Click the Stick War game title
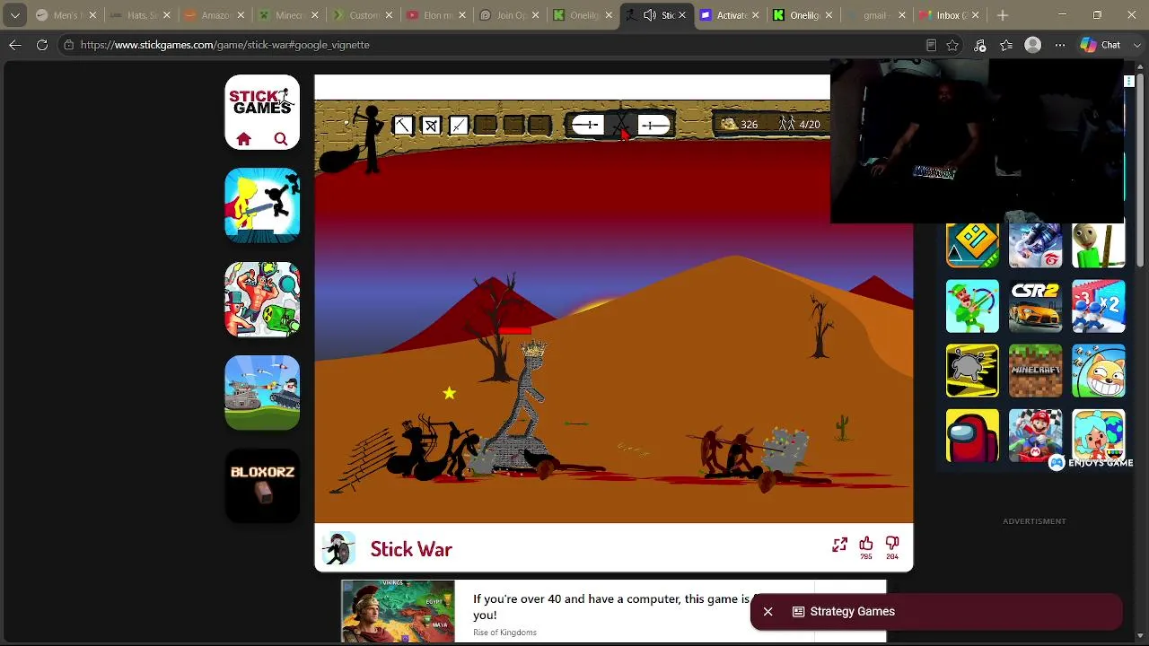 point(411,549)
